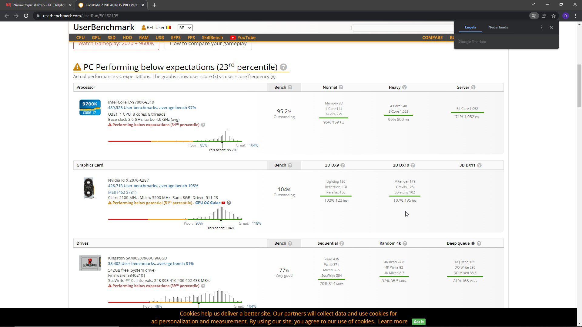Click the UserBenchmark search input field
This screenshot has height=327, width=582.
(x=403, y=28)
